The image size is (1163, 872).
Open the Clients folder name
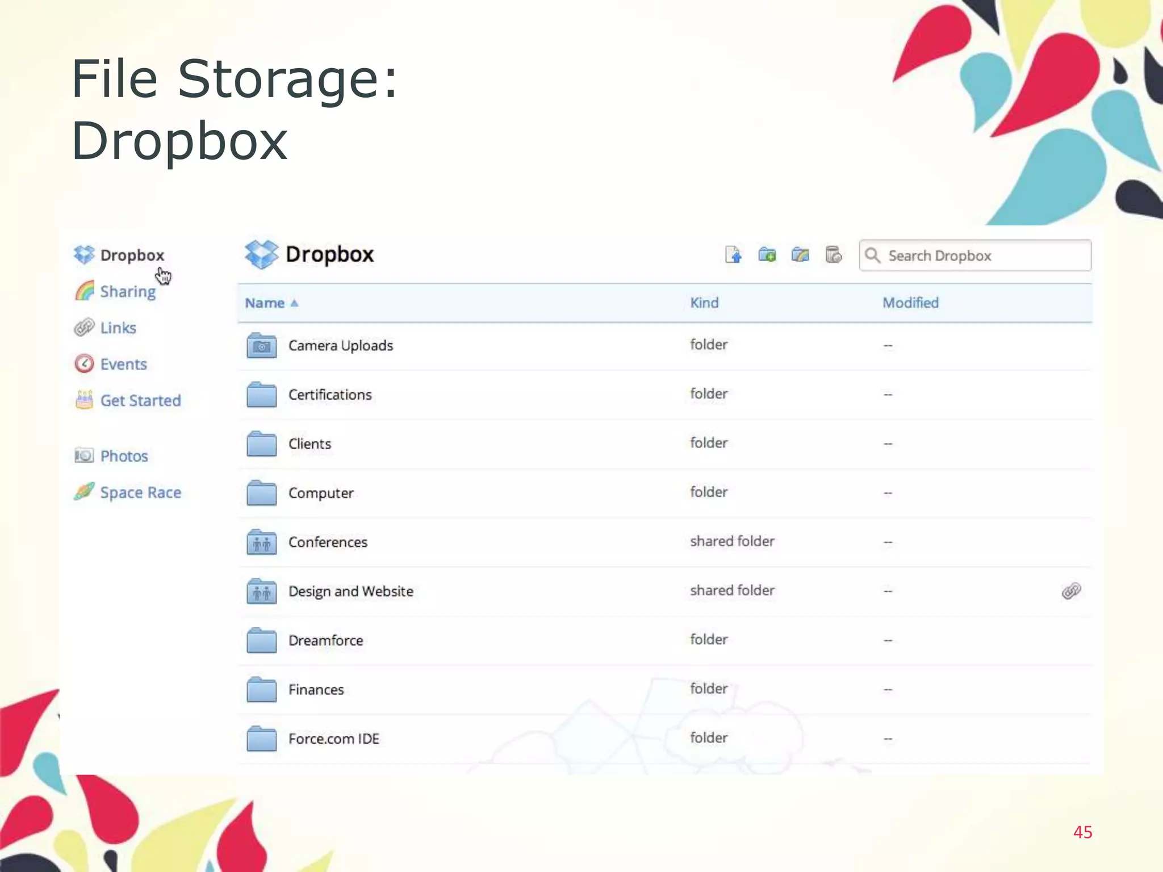(x=309, y=443)
